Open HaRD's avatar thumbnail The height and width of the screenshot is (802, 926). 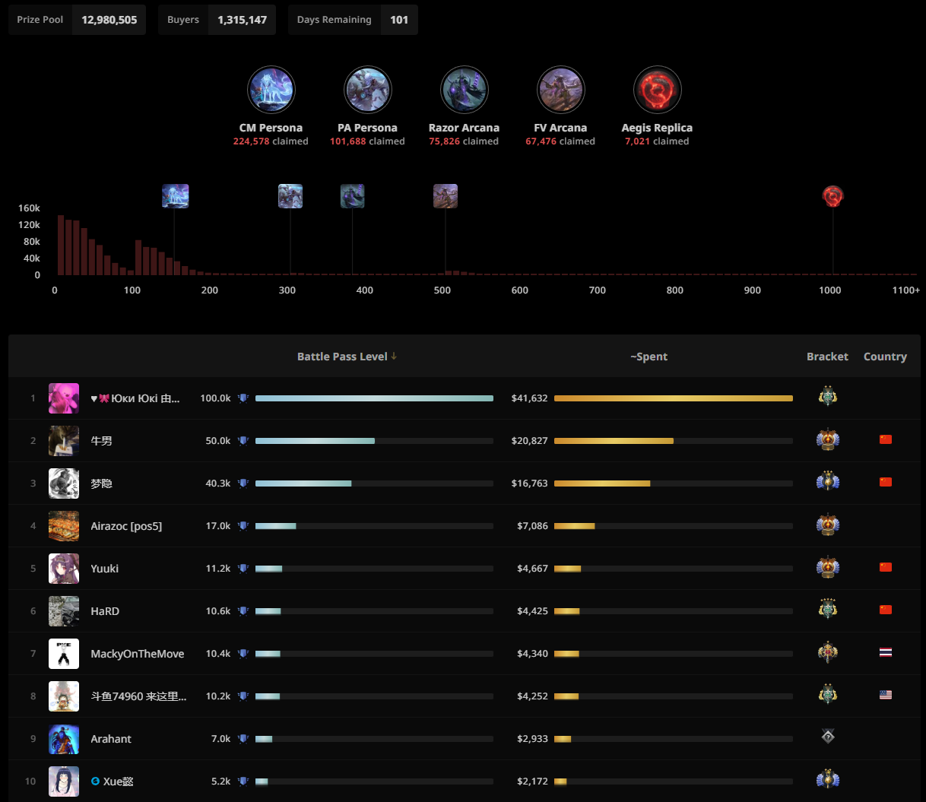[x=64, y=611]
